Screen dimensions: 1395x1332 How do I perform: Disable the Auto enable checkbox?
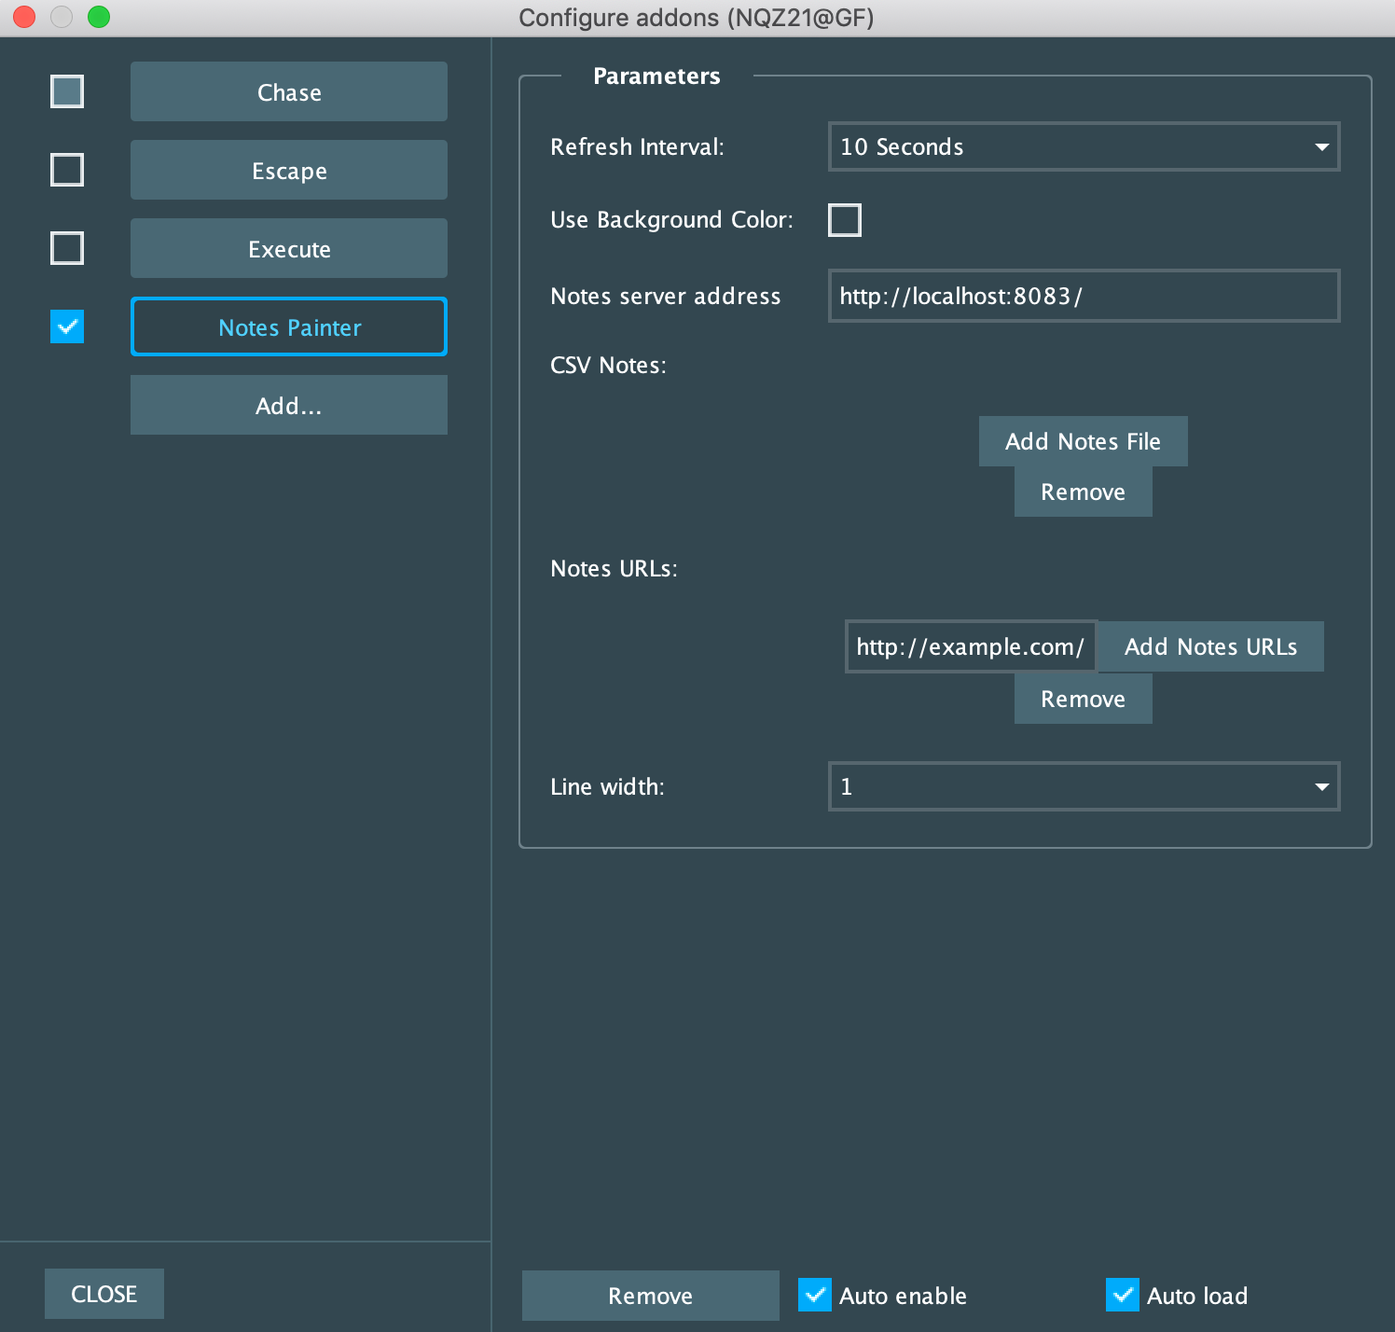[x=815, y=1295]
